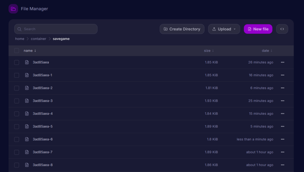Select the checkbox next to 3ad85aea-5
The height and width of the screenshot is (172, 304).
tap(17, 127)
